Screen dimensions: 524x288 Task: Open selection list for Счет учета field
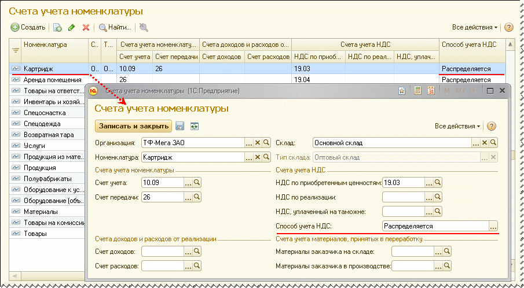(x=188, y=183)
